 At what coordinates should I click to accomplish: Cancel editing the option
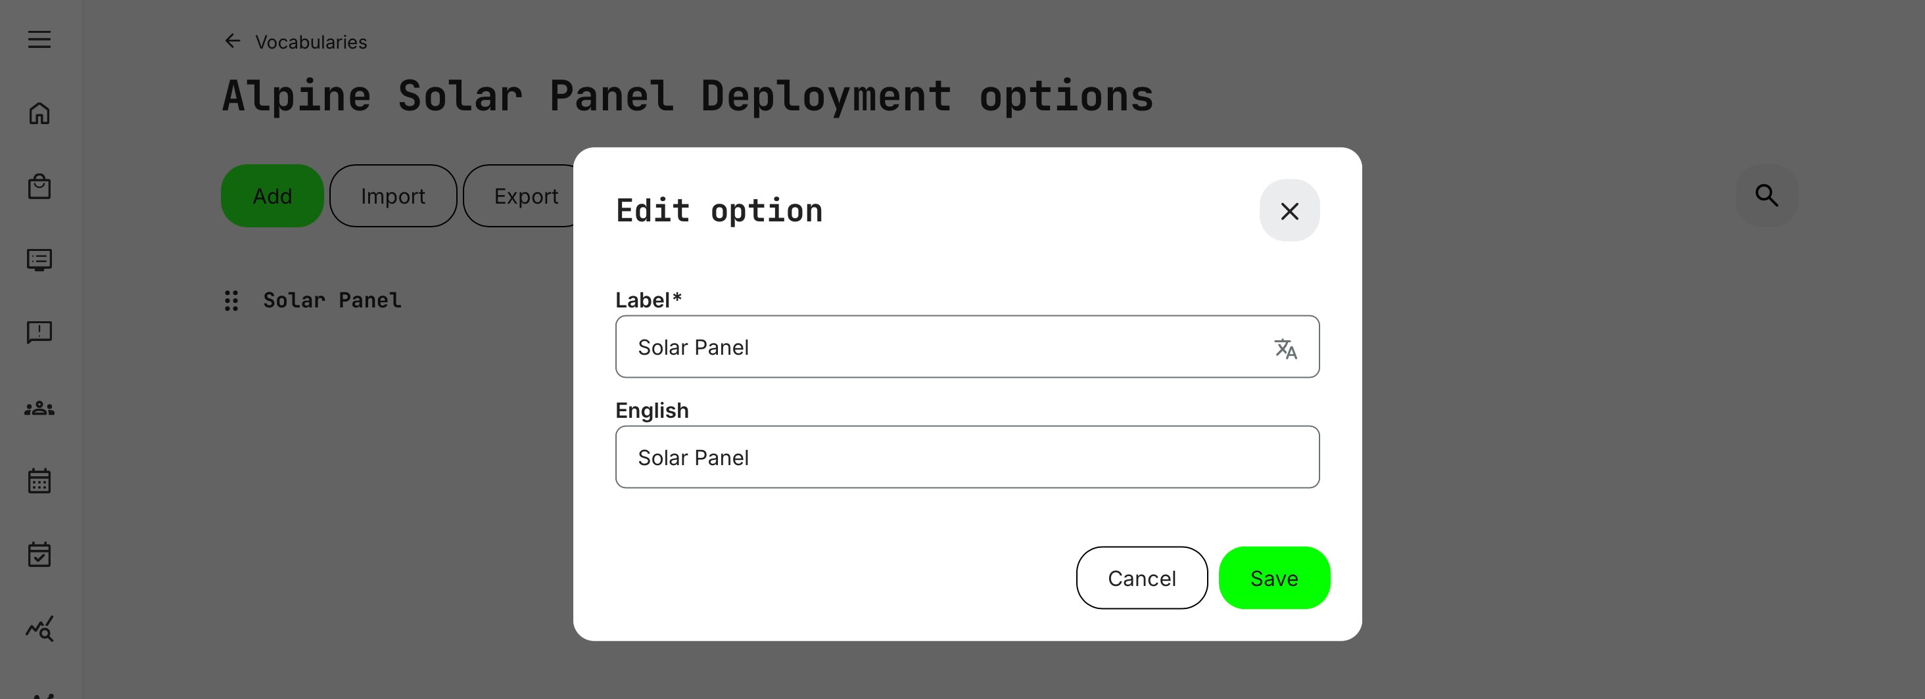1142,577
